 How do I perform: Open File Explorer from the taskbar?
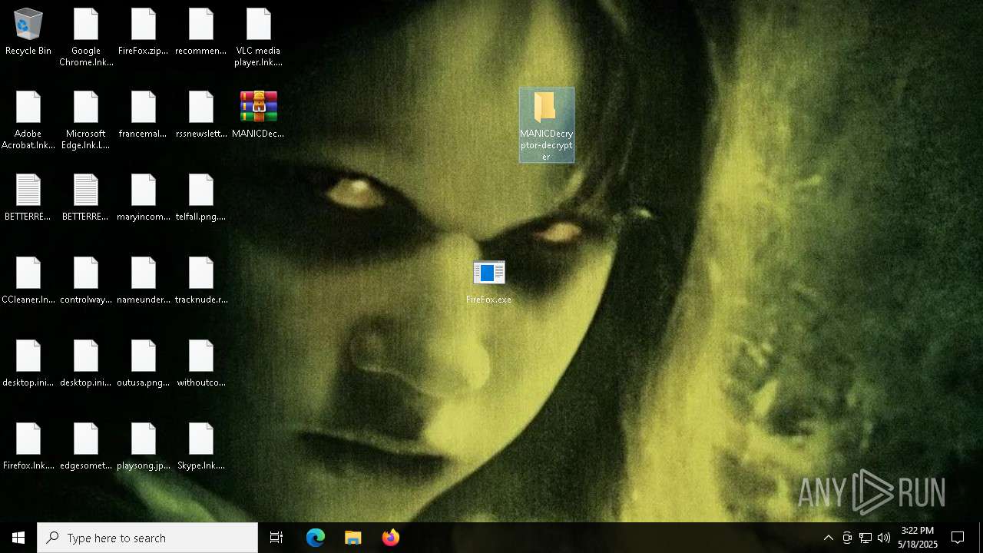(x=353, y=538)
